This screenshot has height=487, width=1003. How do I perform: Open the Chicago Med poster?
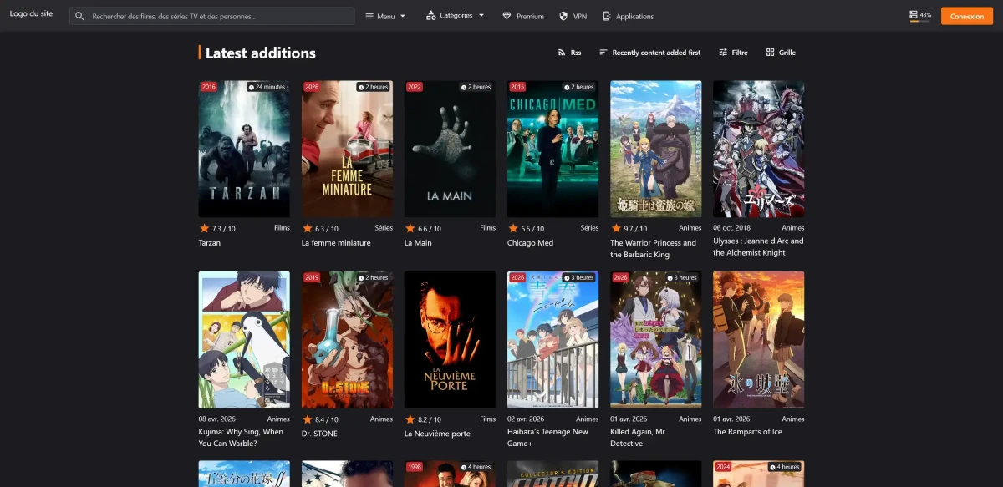(x=552, y=149)
